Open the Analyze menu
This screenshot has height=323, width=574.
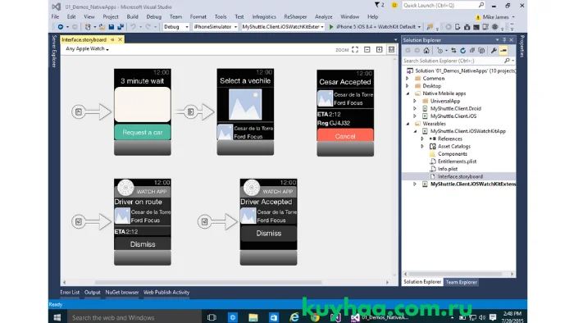coord(324,17)
